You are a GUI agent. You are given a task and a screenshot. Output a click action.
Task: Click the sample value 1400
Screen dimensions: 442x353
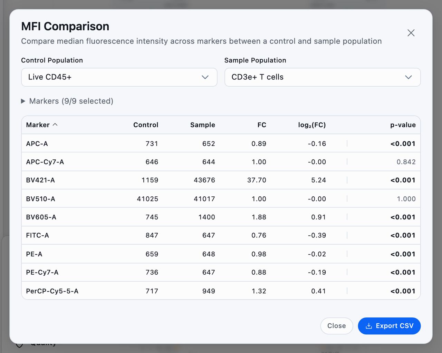pos(207,217)
